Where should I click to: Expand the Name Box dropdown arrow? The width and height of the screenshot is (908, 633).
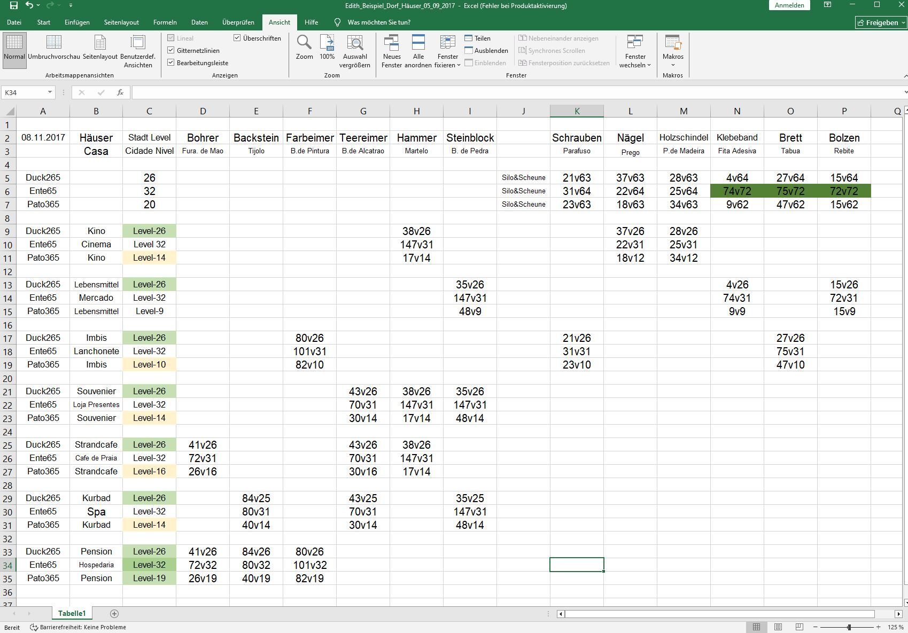click(50, 92)
